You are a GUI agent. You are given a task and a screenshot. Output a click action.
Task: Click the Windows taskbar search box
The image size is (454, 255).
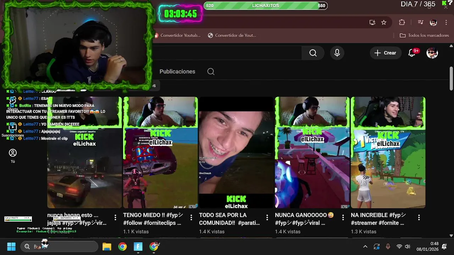(59, 246)
